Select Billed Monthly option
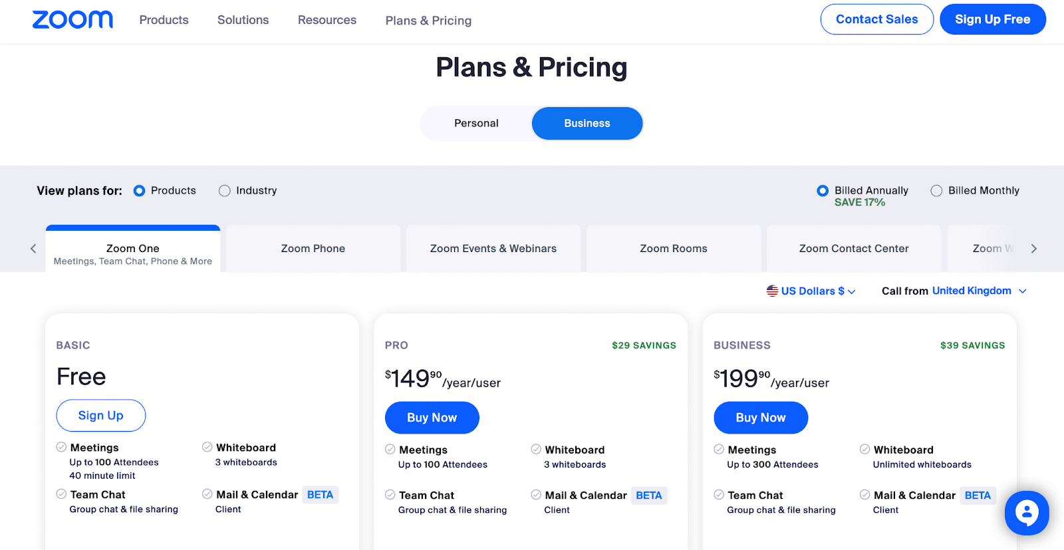The image size is (1064, 550). pyautogui.click(x=936, y=191)
